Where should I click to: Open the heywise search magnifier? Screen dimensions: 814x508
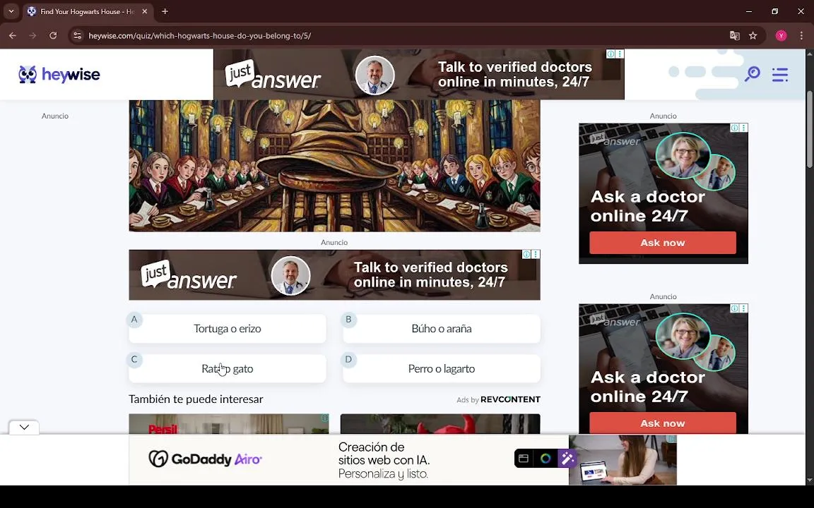(753, 74)
